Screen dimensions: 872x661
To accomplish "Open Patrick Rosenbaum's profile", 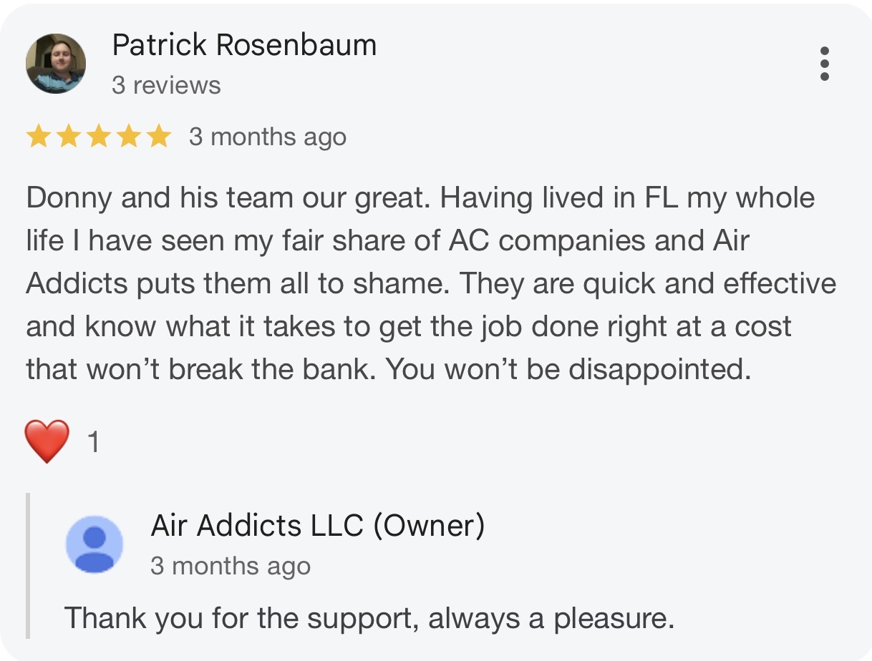I will 243,44.
